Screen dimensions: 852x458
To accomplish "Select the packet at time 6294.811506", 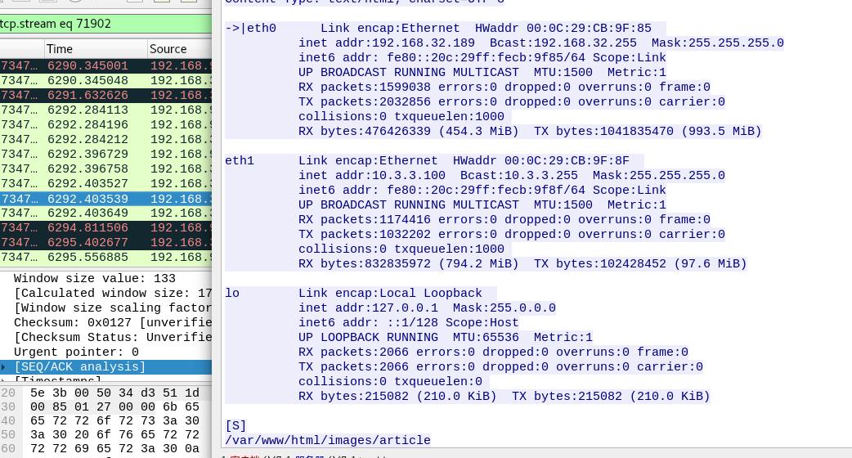I will (x=87, y=228).
